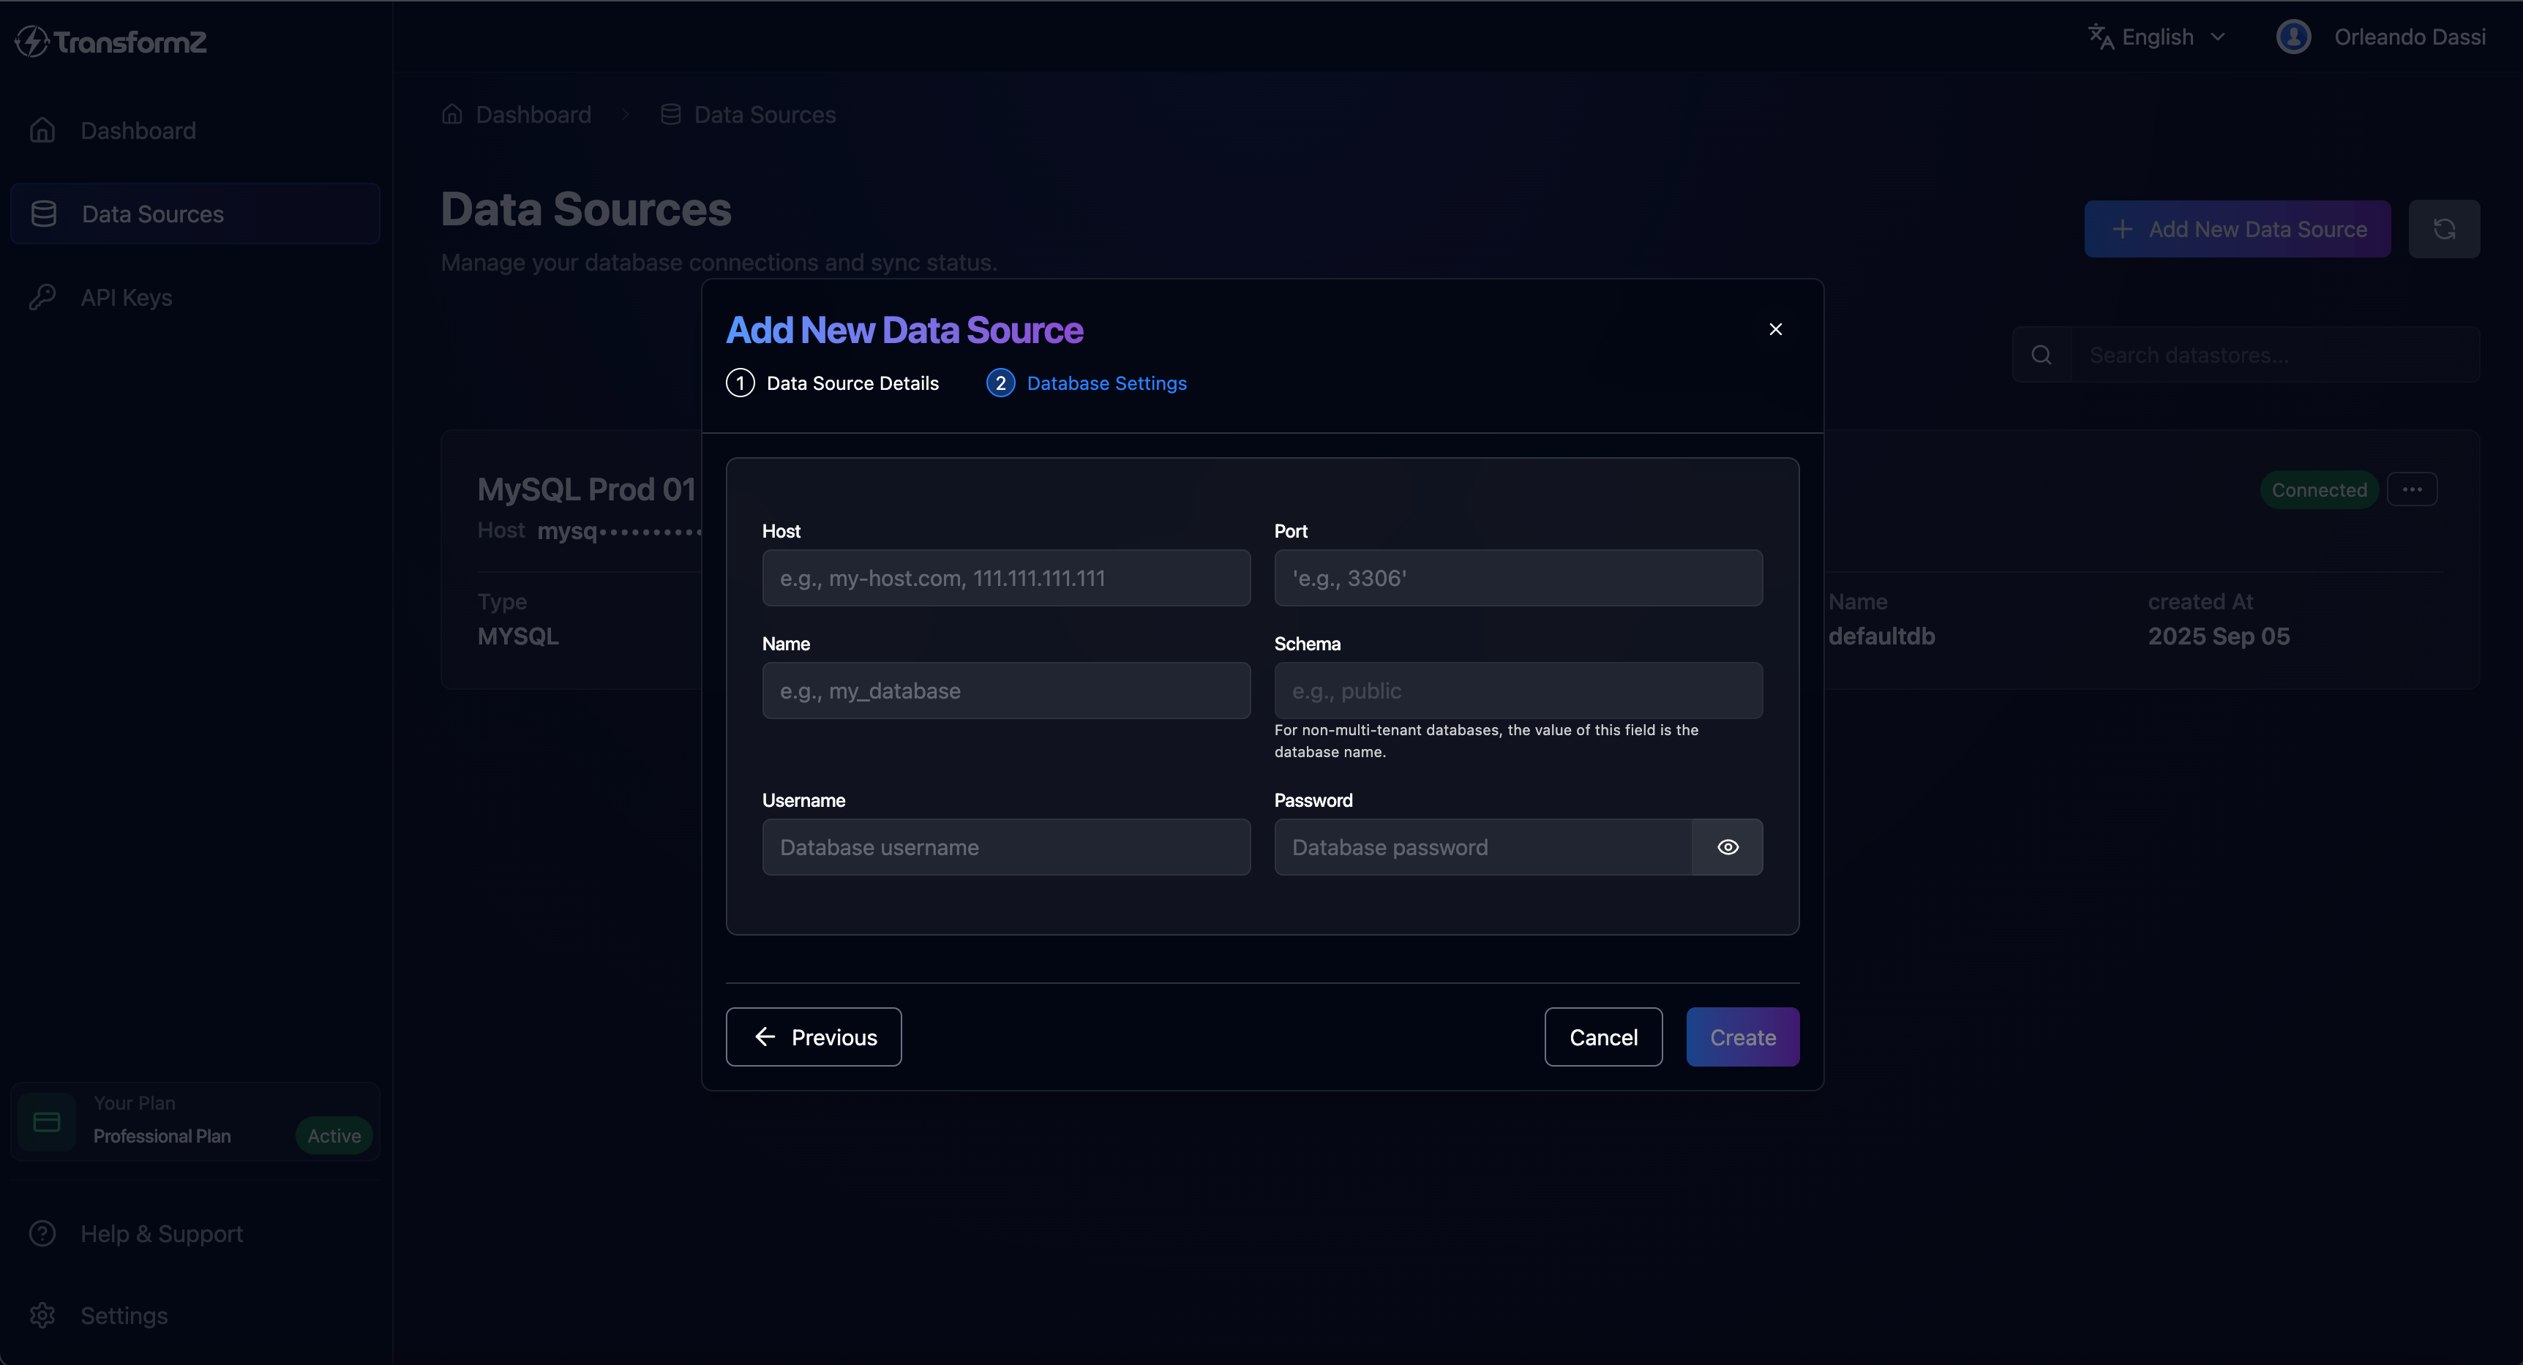Click the Previous button in the dialog
This screenshot has height=1365, width=2523.
tap(813, 1036)
